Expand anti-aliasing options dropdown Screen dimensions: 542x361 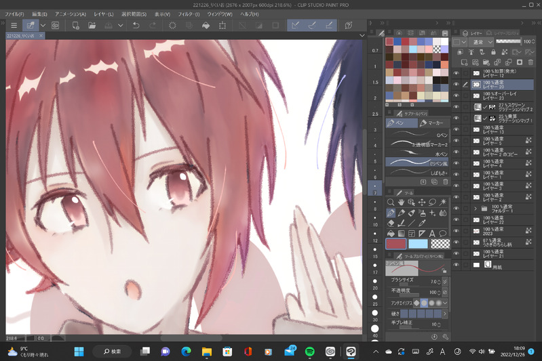[445, 303]
